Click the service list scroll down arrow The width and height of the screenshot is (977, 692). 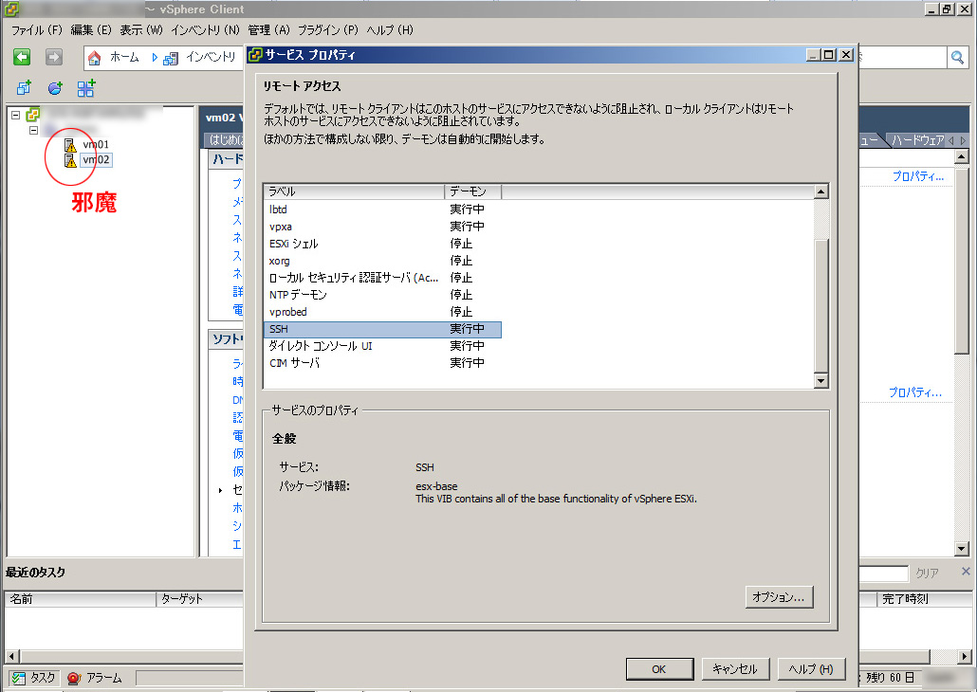point(821,380)
